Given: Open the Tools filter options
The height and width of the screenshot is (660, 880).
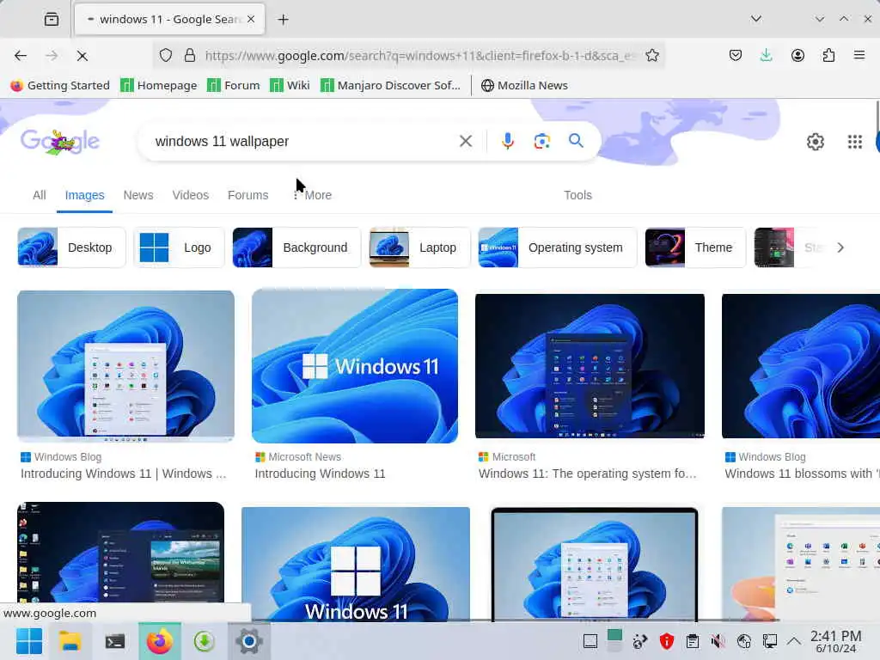Looking at the screenshot, I should [x=577, y=195].
